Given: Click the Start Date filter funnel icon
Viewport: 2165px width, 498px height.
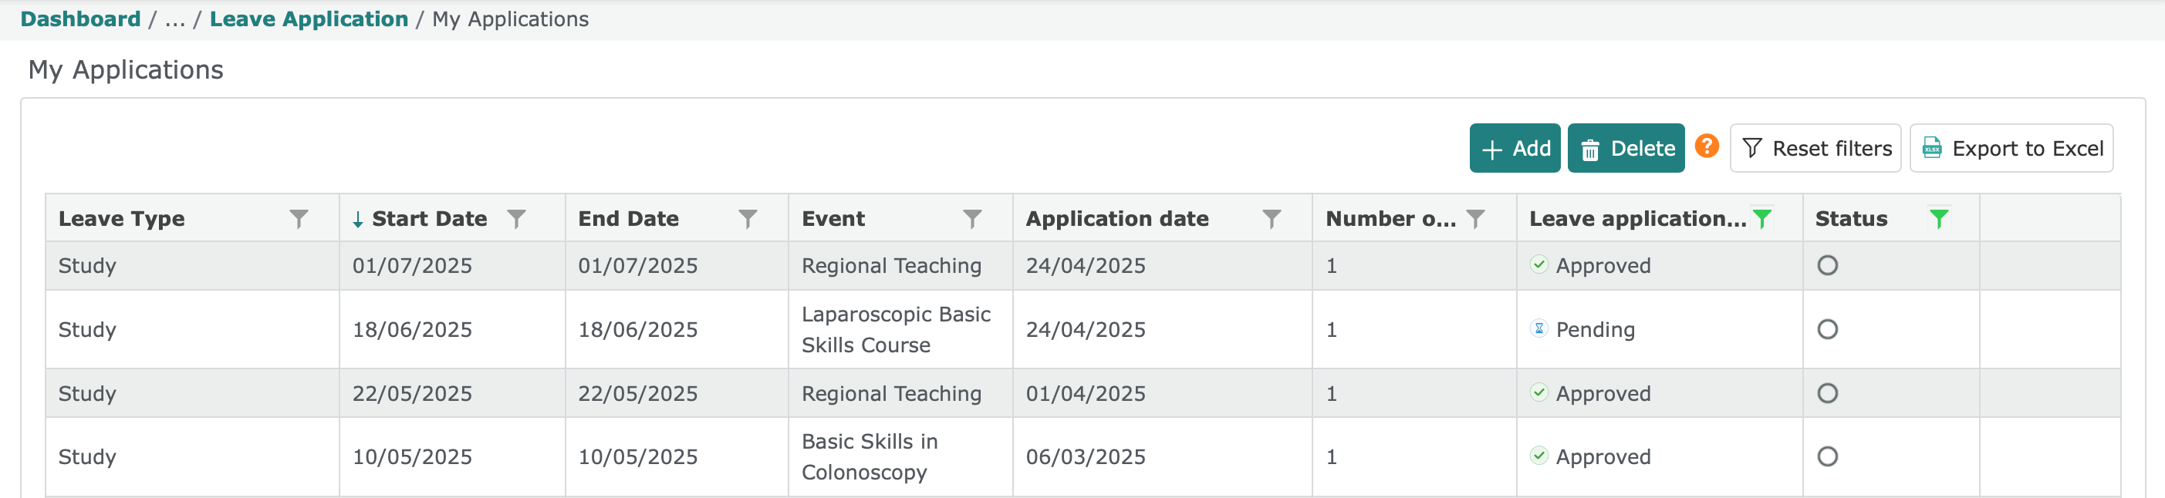Looking at the screenshot, I should pos(516,219).
